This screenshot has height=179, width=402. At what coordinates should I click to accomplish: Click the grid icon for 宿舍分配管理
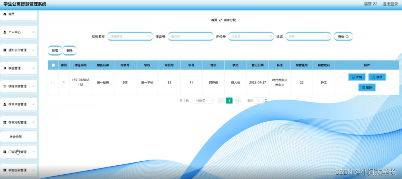(x=5, y=122)
